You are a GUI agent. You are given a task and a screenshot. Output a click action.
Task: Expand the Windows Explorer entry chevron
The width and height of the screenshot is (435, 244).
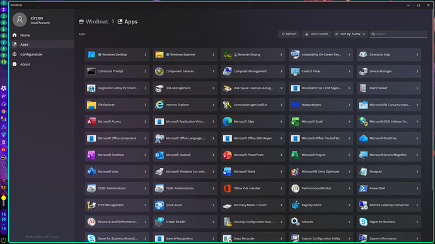tap(213, 55)
